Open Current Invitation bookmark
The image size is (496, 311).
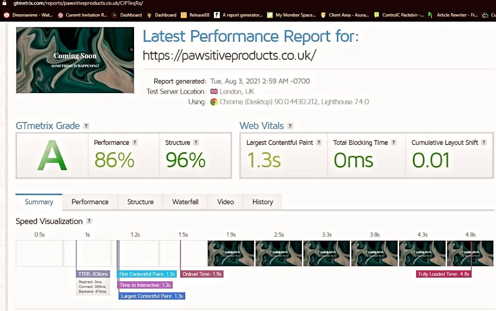pyautogui.click(x=82, y=15)
